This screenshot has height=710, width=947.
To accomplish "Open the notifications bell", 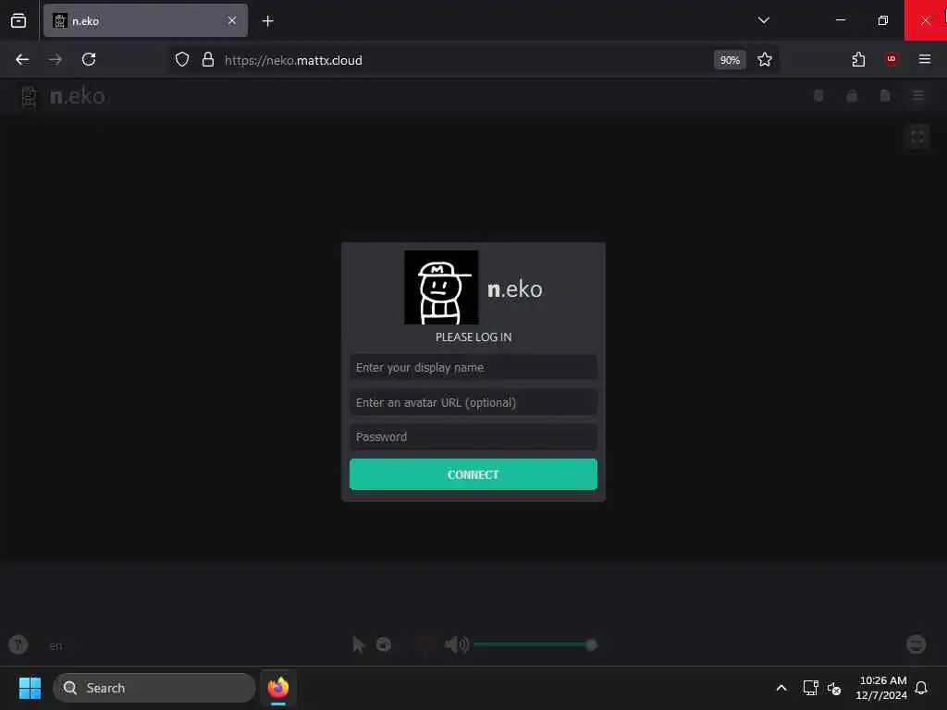I will pos(921,688).
